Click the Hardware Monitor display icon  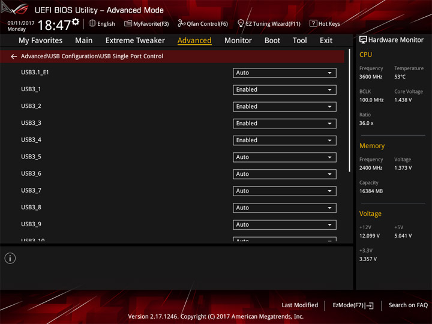tap(363, 40)
